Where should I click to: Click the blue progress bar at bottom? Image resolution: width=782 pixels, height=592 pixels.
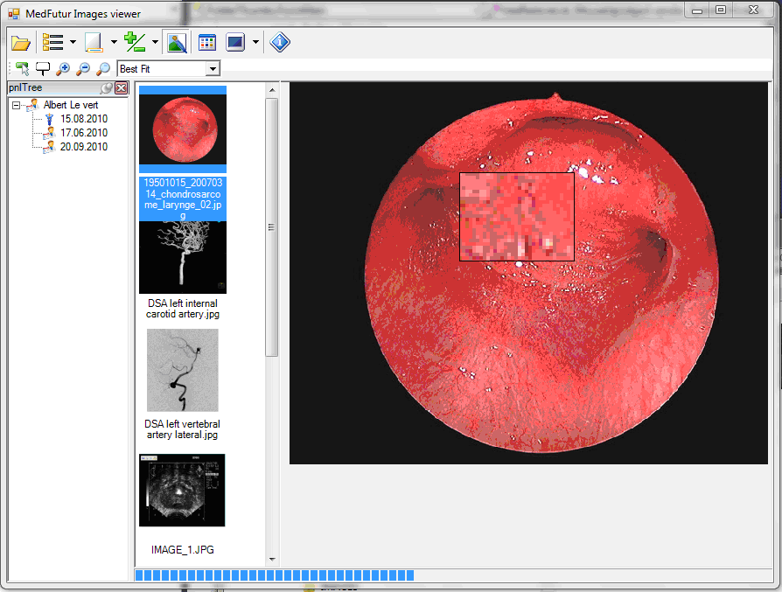(x=275, y=575)
